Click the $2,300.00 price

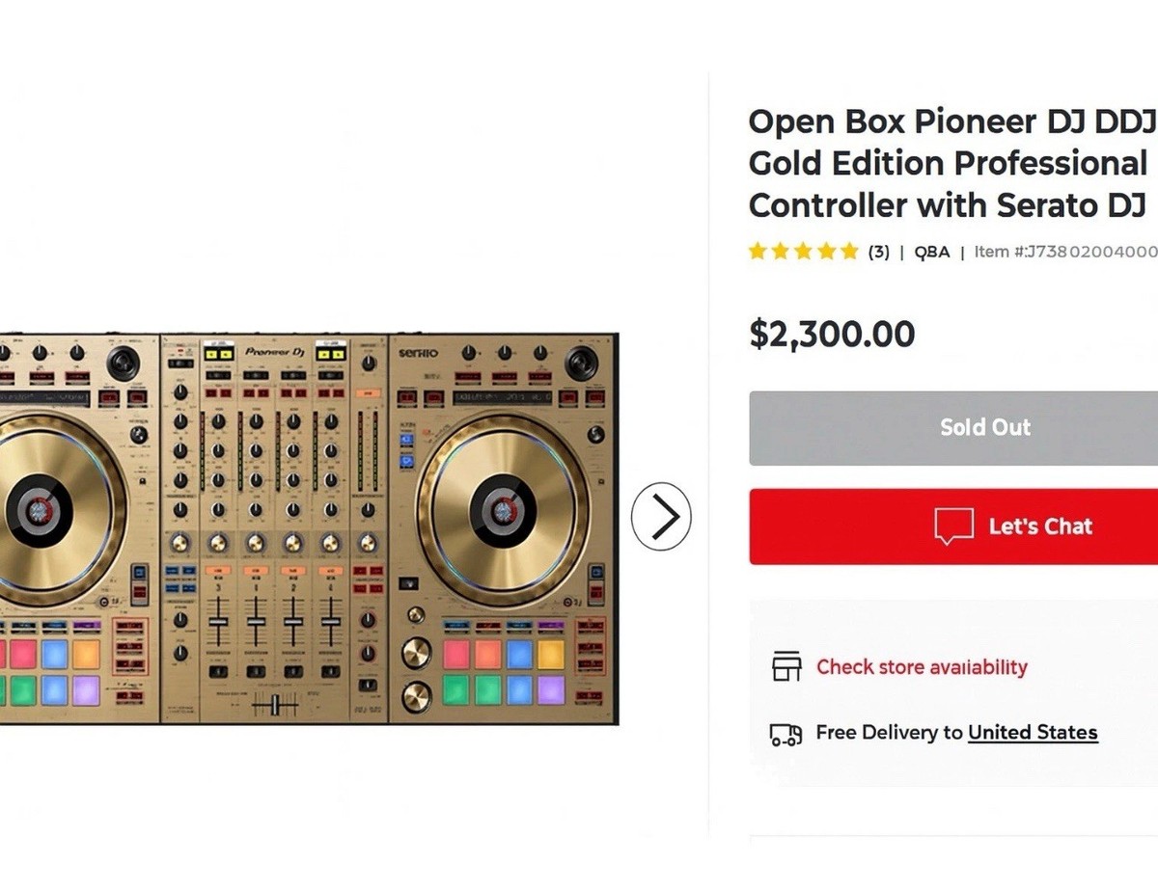(x=832, y=335)
